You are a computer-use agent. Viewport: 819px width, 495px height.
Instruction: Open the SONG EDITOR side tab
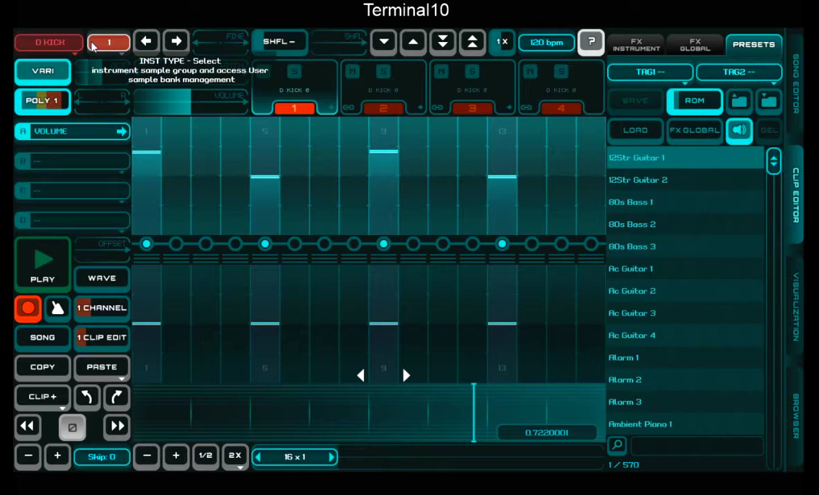point(796,83)
